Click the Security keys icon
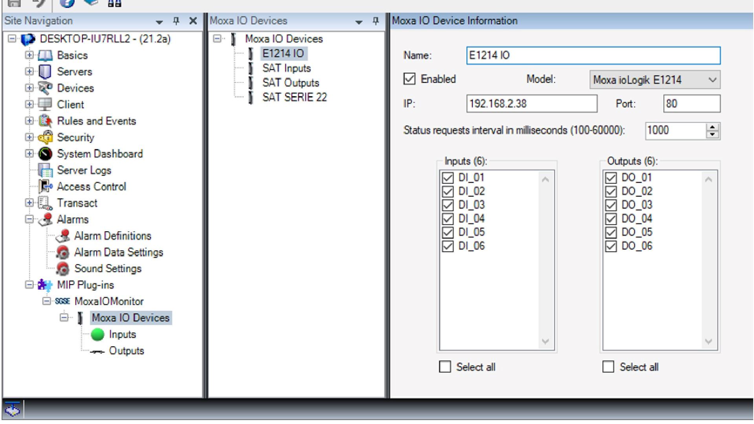This screenshot has height=424, width=754. [45, 137]
